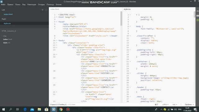Open the volume control tray icon
This screenshot has height=112, width=199.
[x=175, y=109]
